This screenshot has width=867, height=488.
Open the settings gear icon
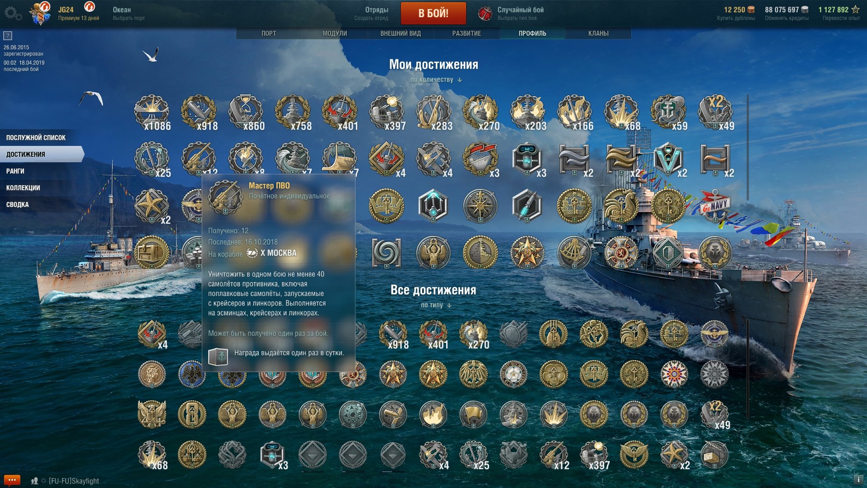point(13,13)
